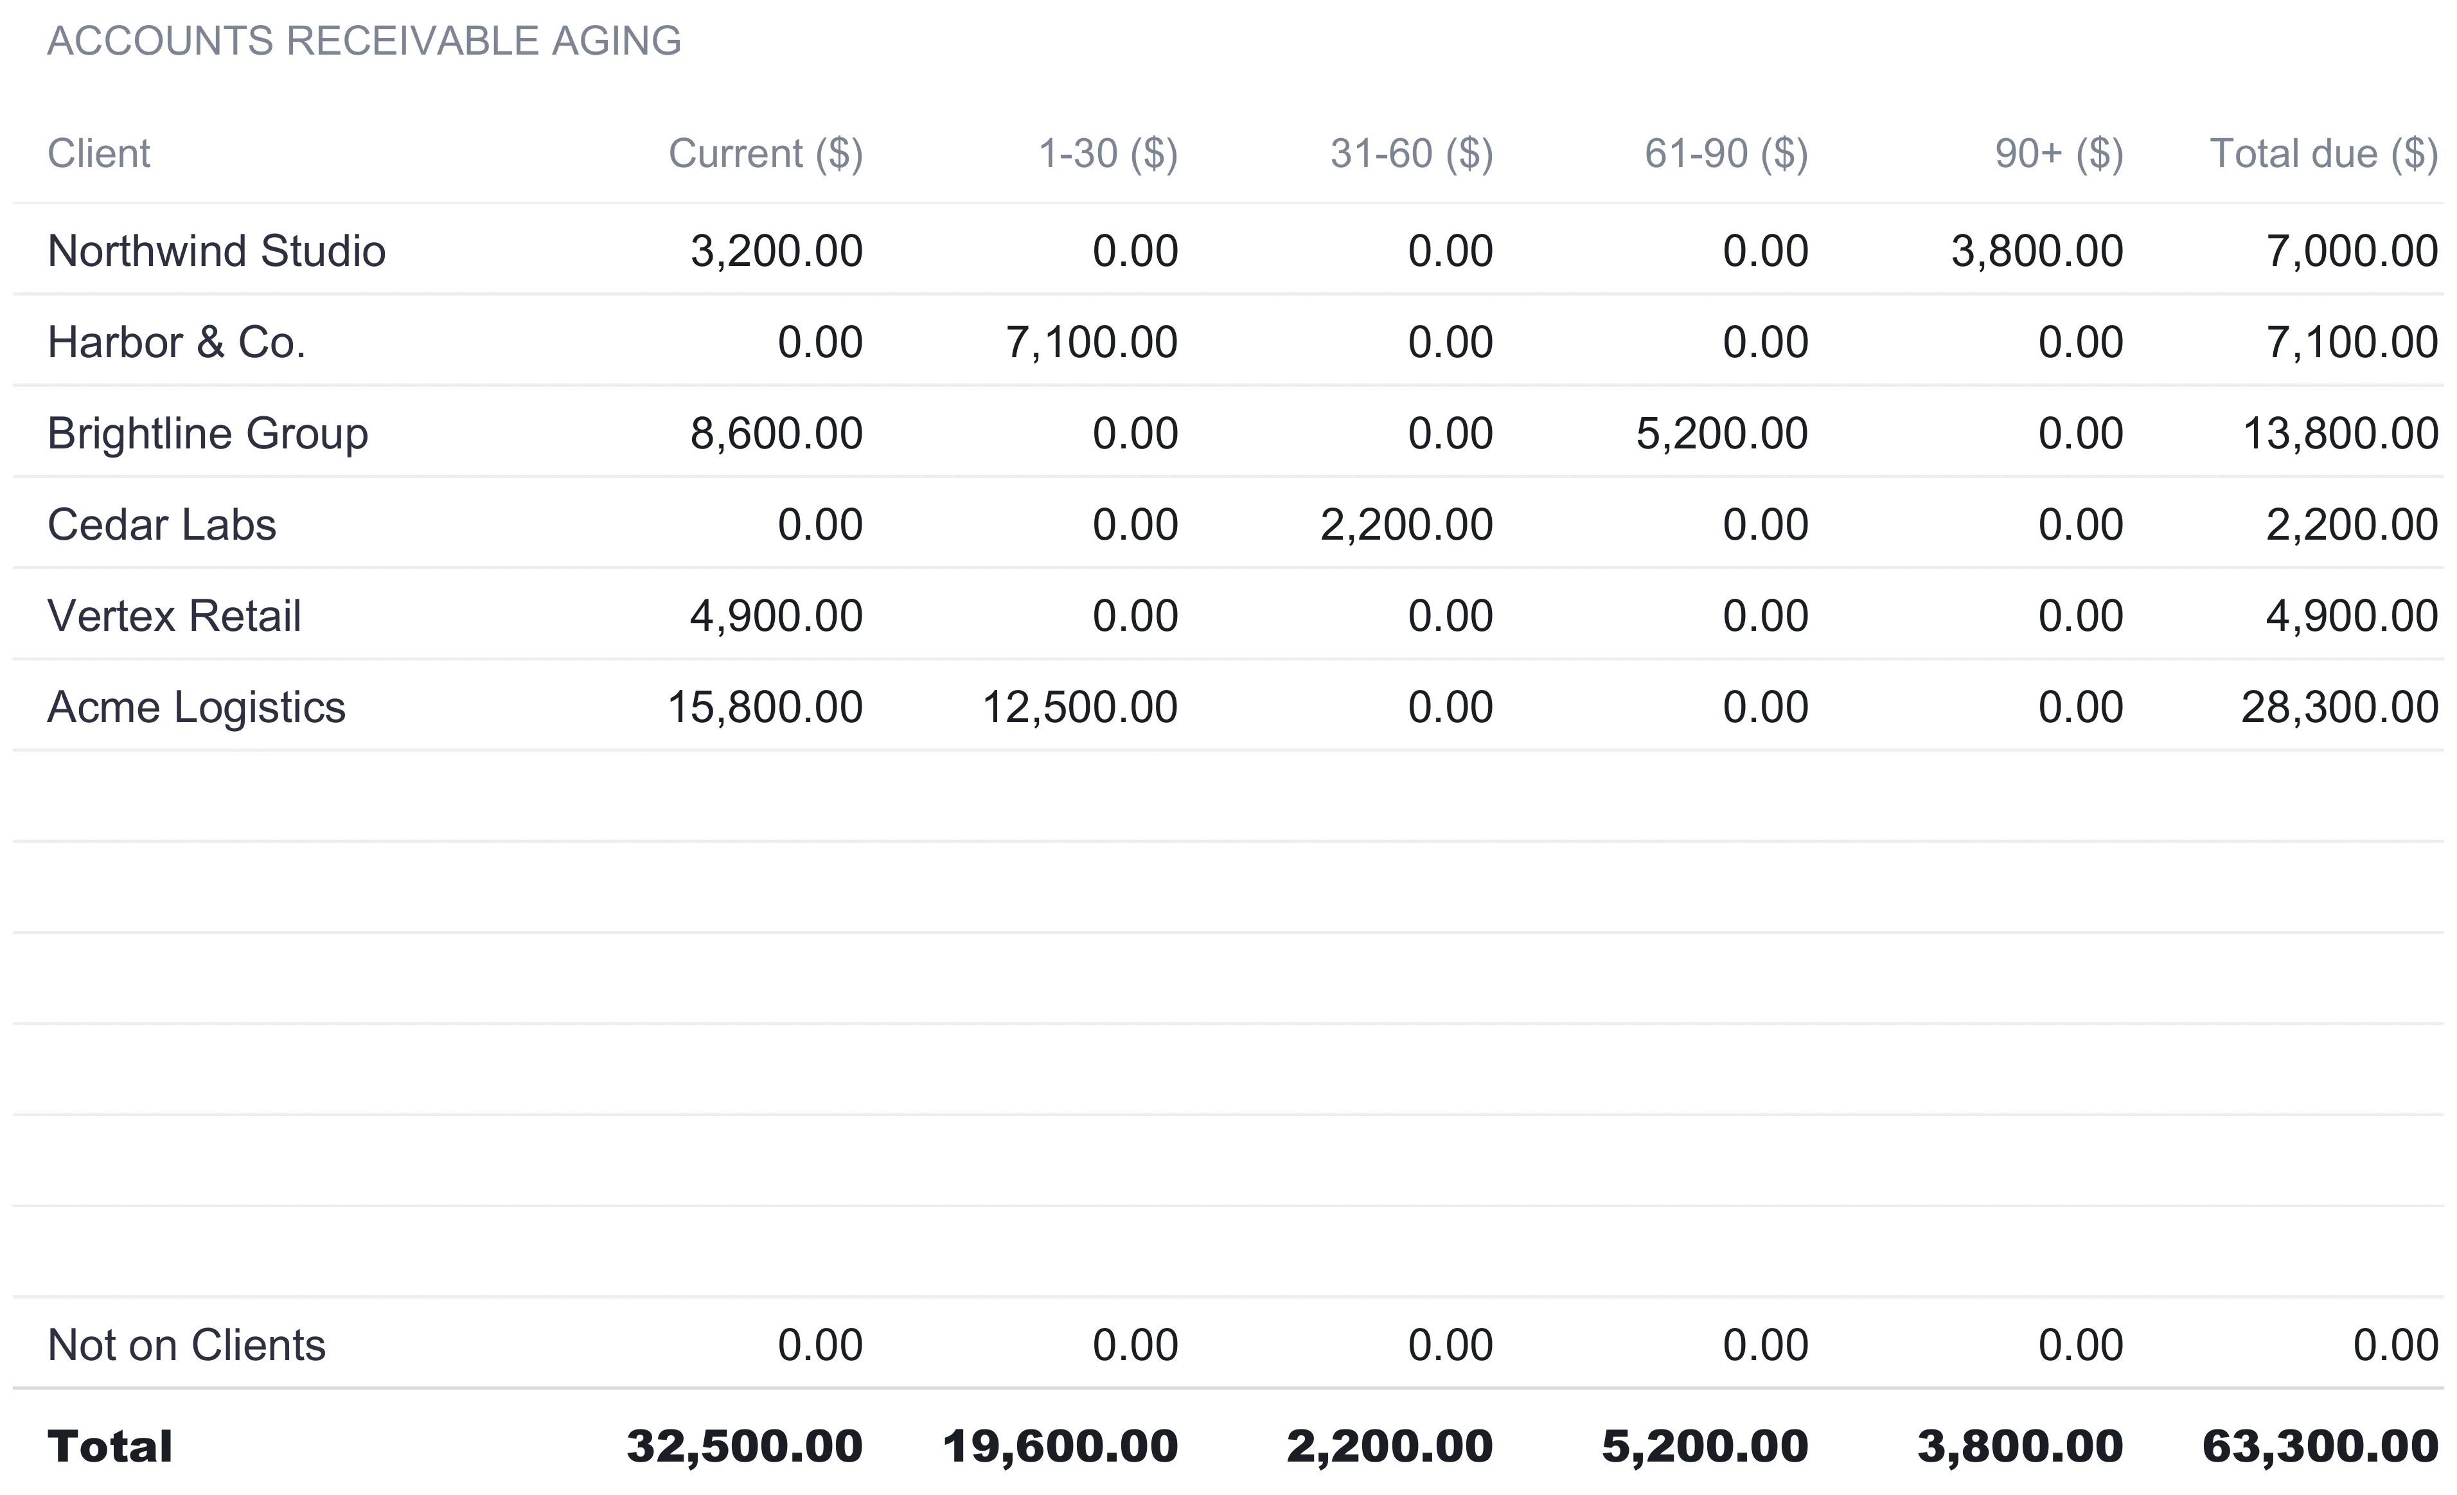Click the 31-60 column total 2,200.00
The height and width of the screenshot is (1495, 2457).
click(x=1390, y=1447)
